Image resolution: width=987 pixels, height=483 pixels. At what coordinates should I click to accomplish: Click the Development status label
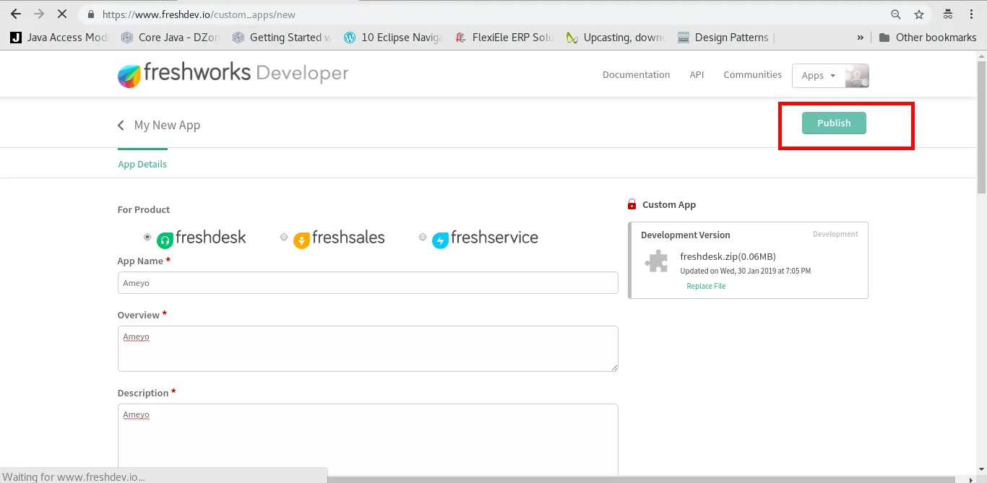coord(835,234)
